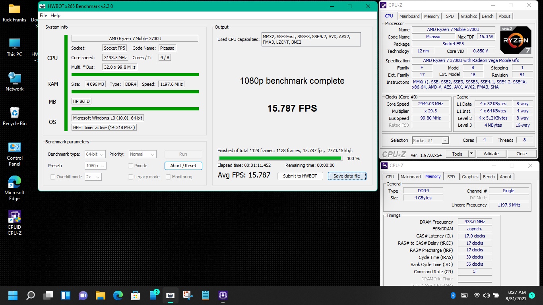This screenshot has width=543, height=305.
Task: Launch Microsoft Edge from desktop shortcut
Action: [14, 189]
